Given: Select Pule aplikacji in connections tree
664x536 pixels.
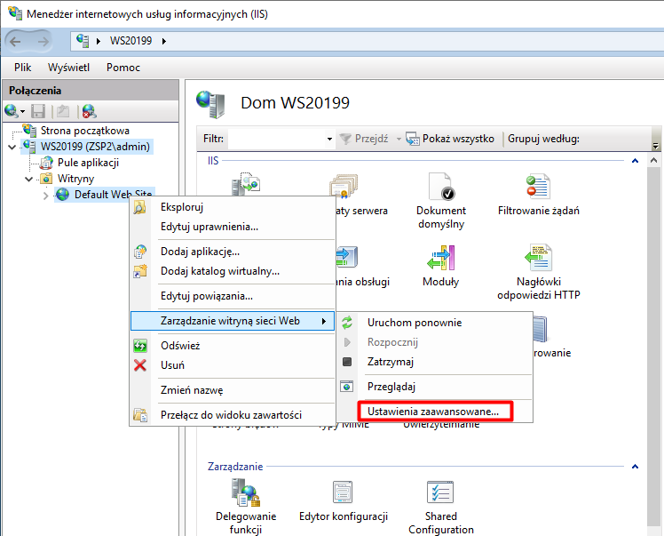Looking at the screenshot, I should 88,163.
